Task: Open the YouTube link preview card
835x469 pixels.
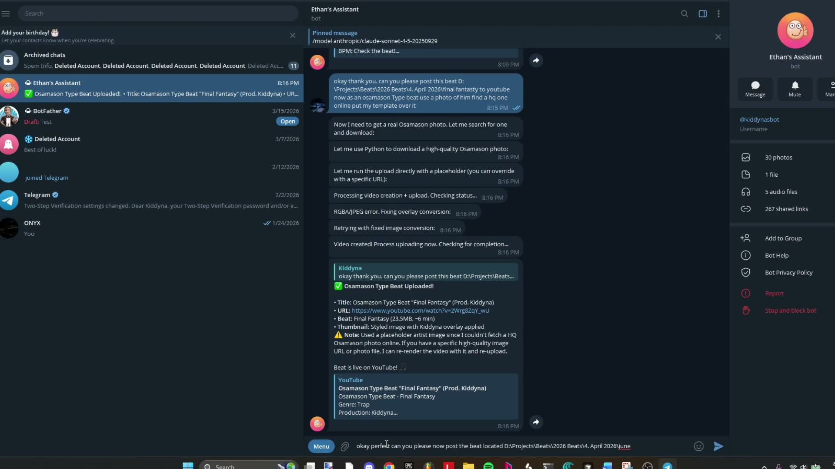Action: 426,396
